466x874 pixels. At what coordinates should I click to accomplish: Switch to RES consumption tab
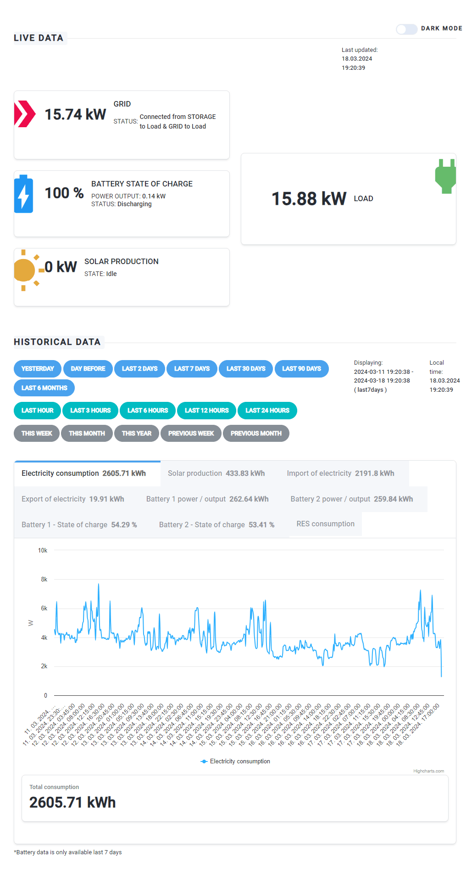click(325, 524)
